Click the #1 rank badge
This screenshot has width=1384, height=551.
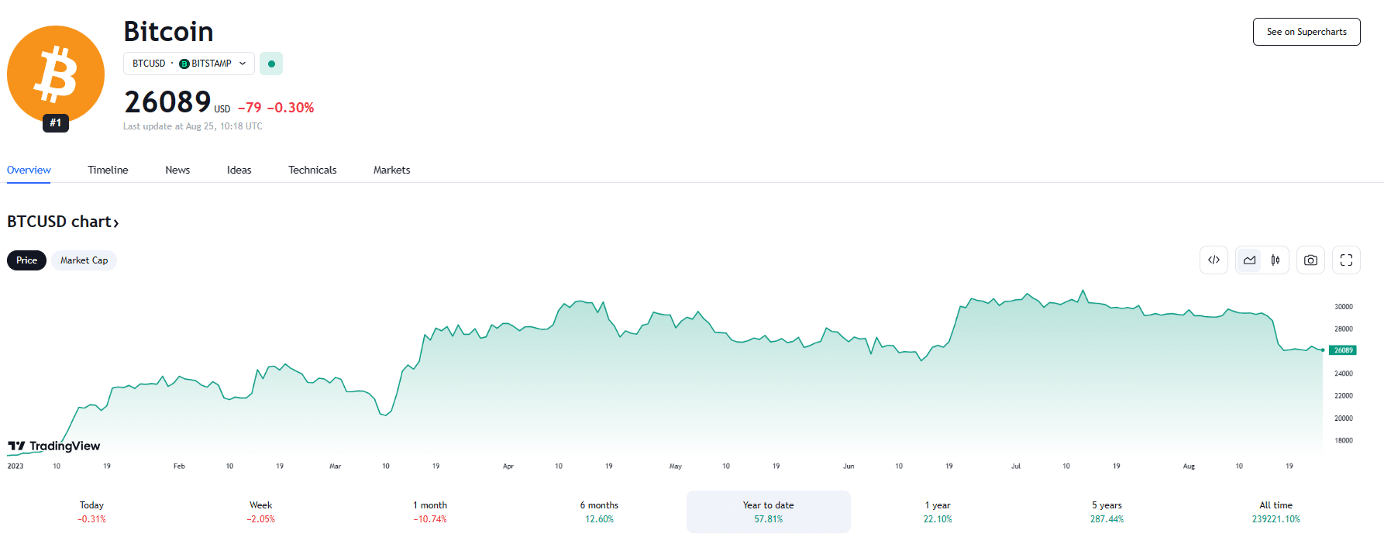point(56,122)
